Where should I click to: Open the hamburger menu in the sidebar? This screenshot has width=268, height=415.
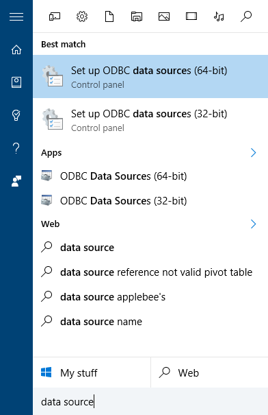pos(16,16)
